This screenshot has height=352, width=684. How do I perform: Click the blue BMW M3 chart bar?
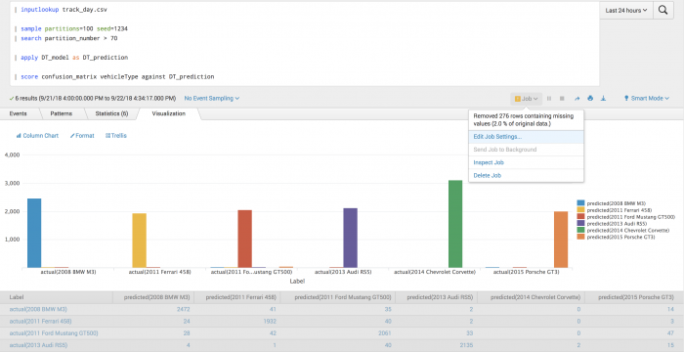coord(34,234)
